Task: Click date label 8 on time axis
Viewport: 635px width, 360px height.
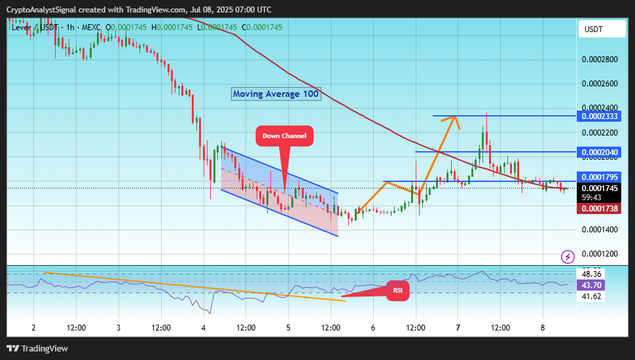Action: [x=543, y=328]
